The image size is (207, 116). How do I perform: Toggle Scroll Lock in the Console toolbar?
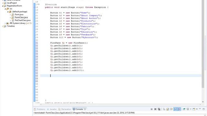click(168, 109)
